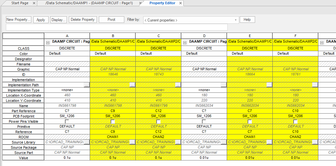Toggle Power Pins Visible in column D
This screenshot has width=336, height=166.
(204, 121)
